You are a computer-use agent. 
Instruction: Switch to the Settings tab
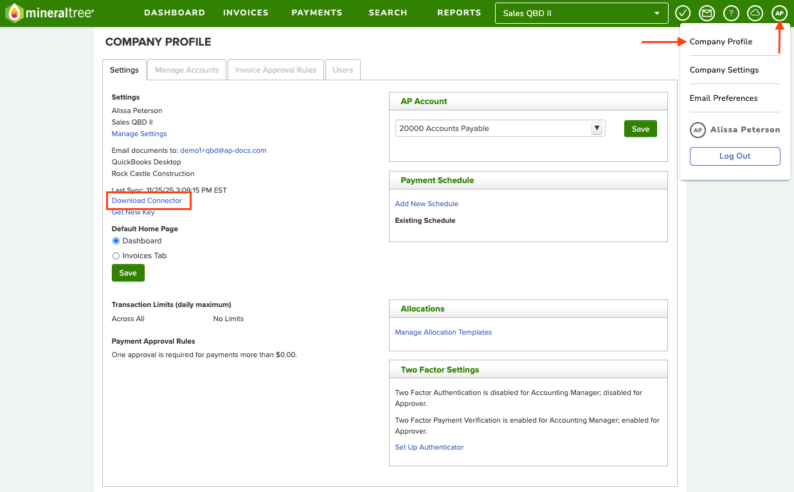tap(124, 70)
